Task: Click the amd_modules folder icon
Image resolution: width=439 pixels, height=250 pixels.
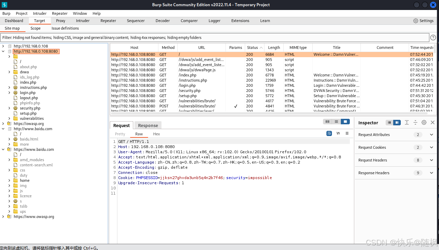Action: point(15,160)
